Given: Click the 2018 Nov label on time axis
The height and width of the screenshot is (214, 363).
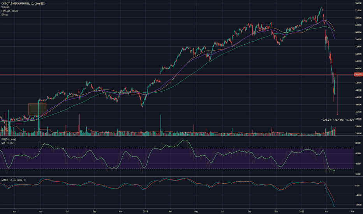Looking at the screenshot, I should [120, 211].
